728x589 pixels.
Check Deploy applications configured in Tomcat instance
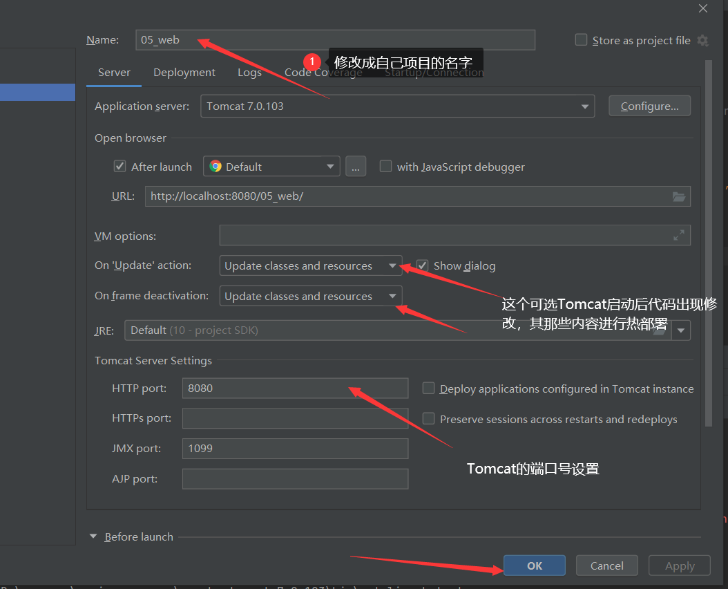428,388
